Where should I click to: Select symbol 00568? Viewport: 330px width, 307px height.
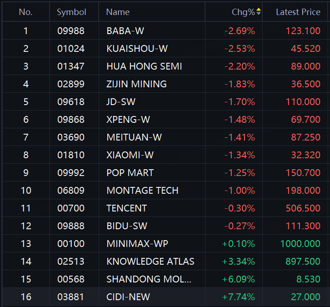coord(71,279)
